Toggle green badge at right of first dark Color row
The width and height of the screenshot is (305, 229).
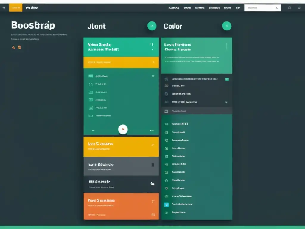click(x=227, y=79)
